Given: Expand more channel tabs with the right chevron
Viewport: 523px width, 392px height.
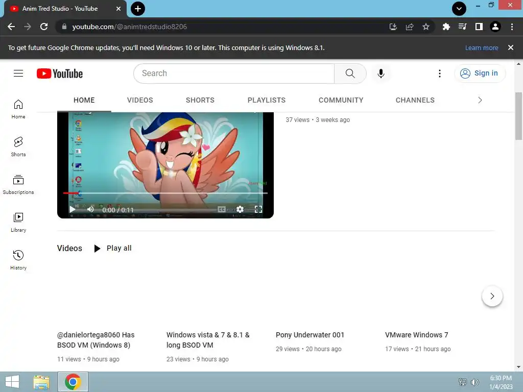Looking at the screenshot, I should (x=480, y=100).
